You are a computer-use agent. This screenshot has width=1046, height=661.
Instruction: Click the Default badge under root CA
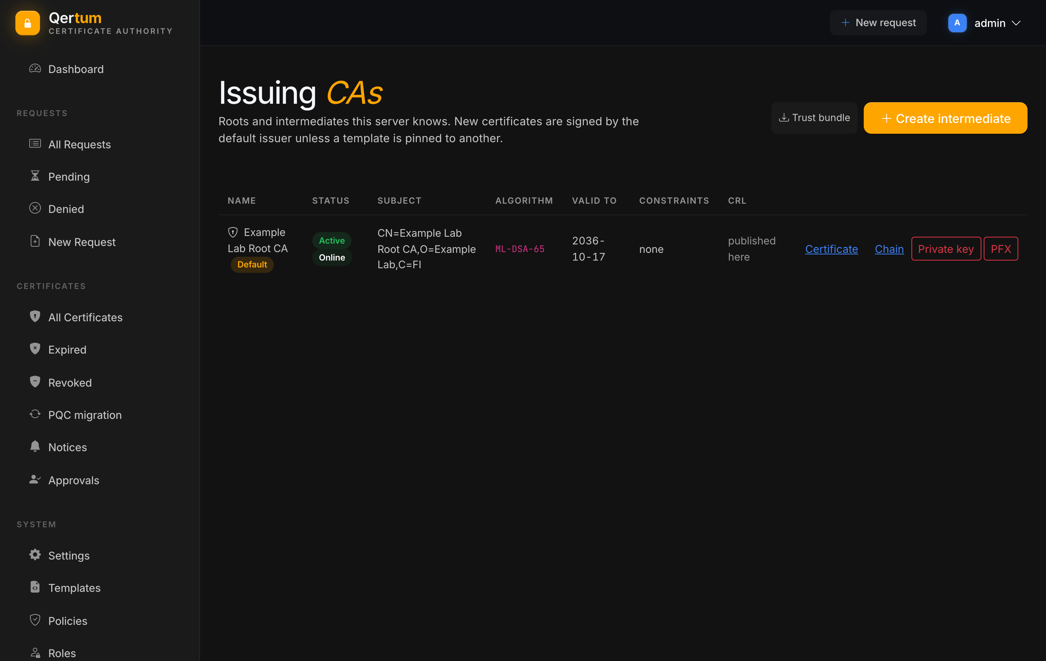[x=252, y=264]
